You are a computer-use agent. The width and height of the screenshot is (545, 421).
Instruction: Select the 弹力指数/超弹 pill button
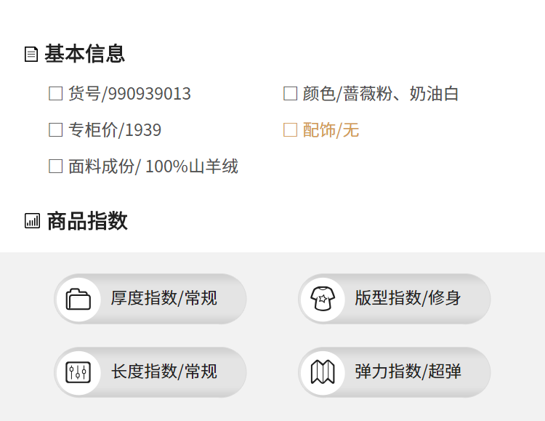tap(395, 372)
